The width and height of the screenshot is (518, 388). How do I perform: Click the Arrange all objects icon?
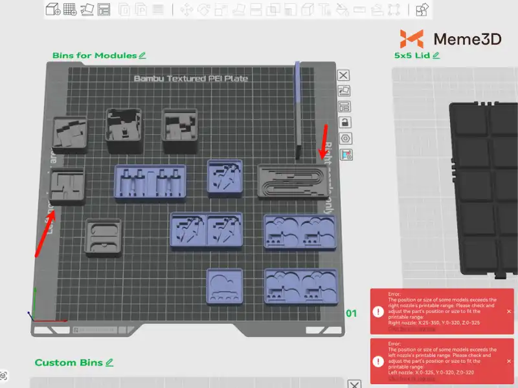click(x=104, y=10)
